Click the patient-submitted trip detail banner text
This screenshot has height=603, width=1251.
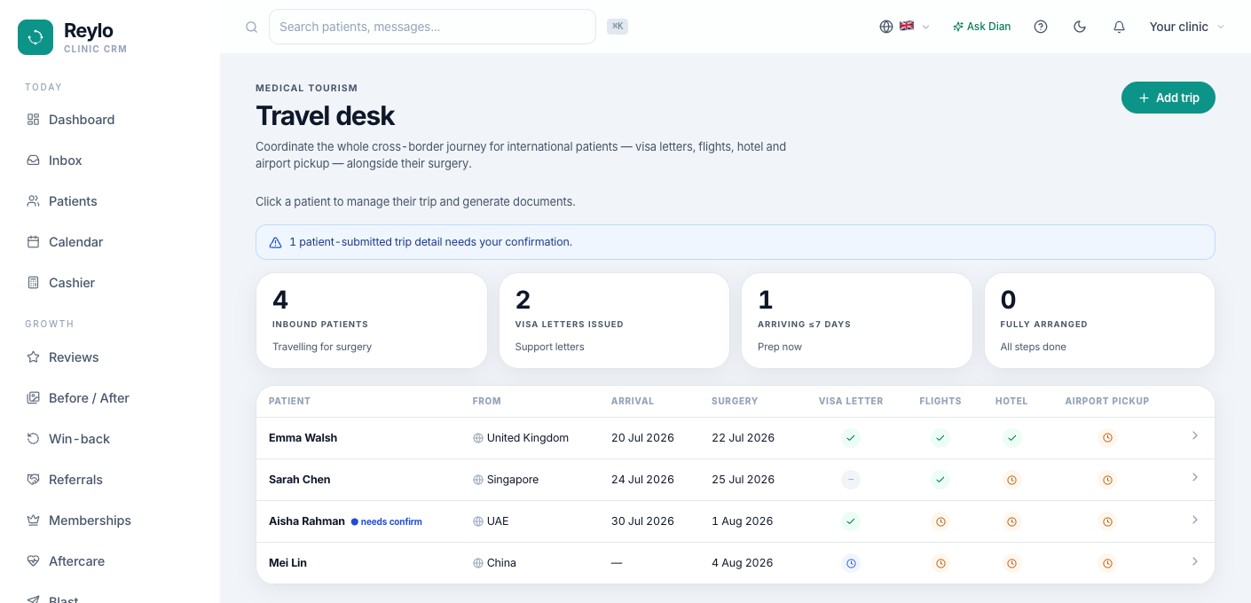430,242
